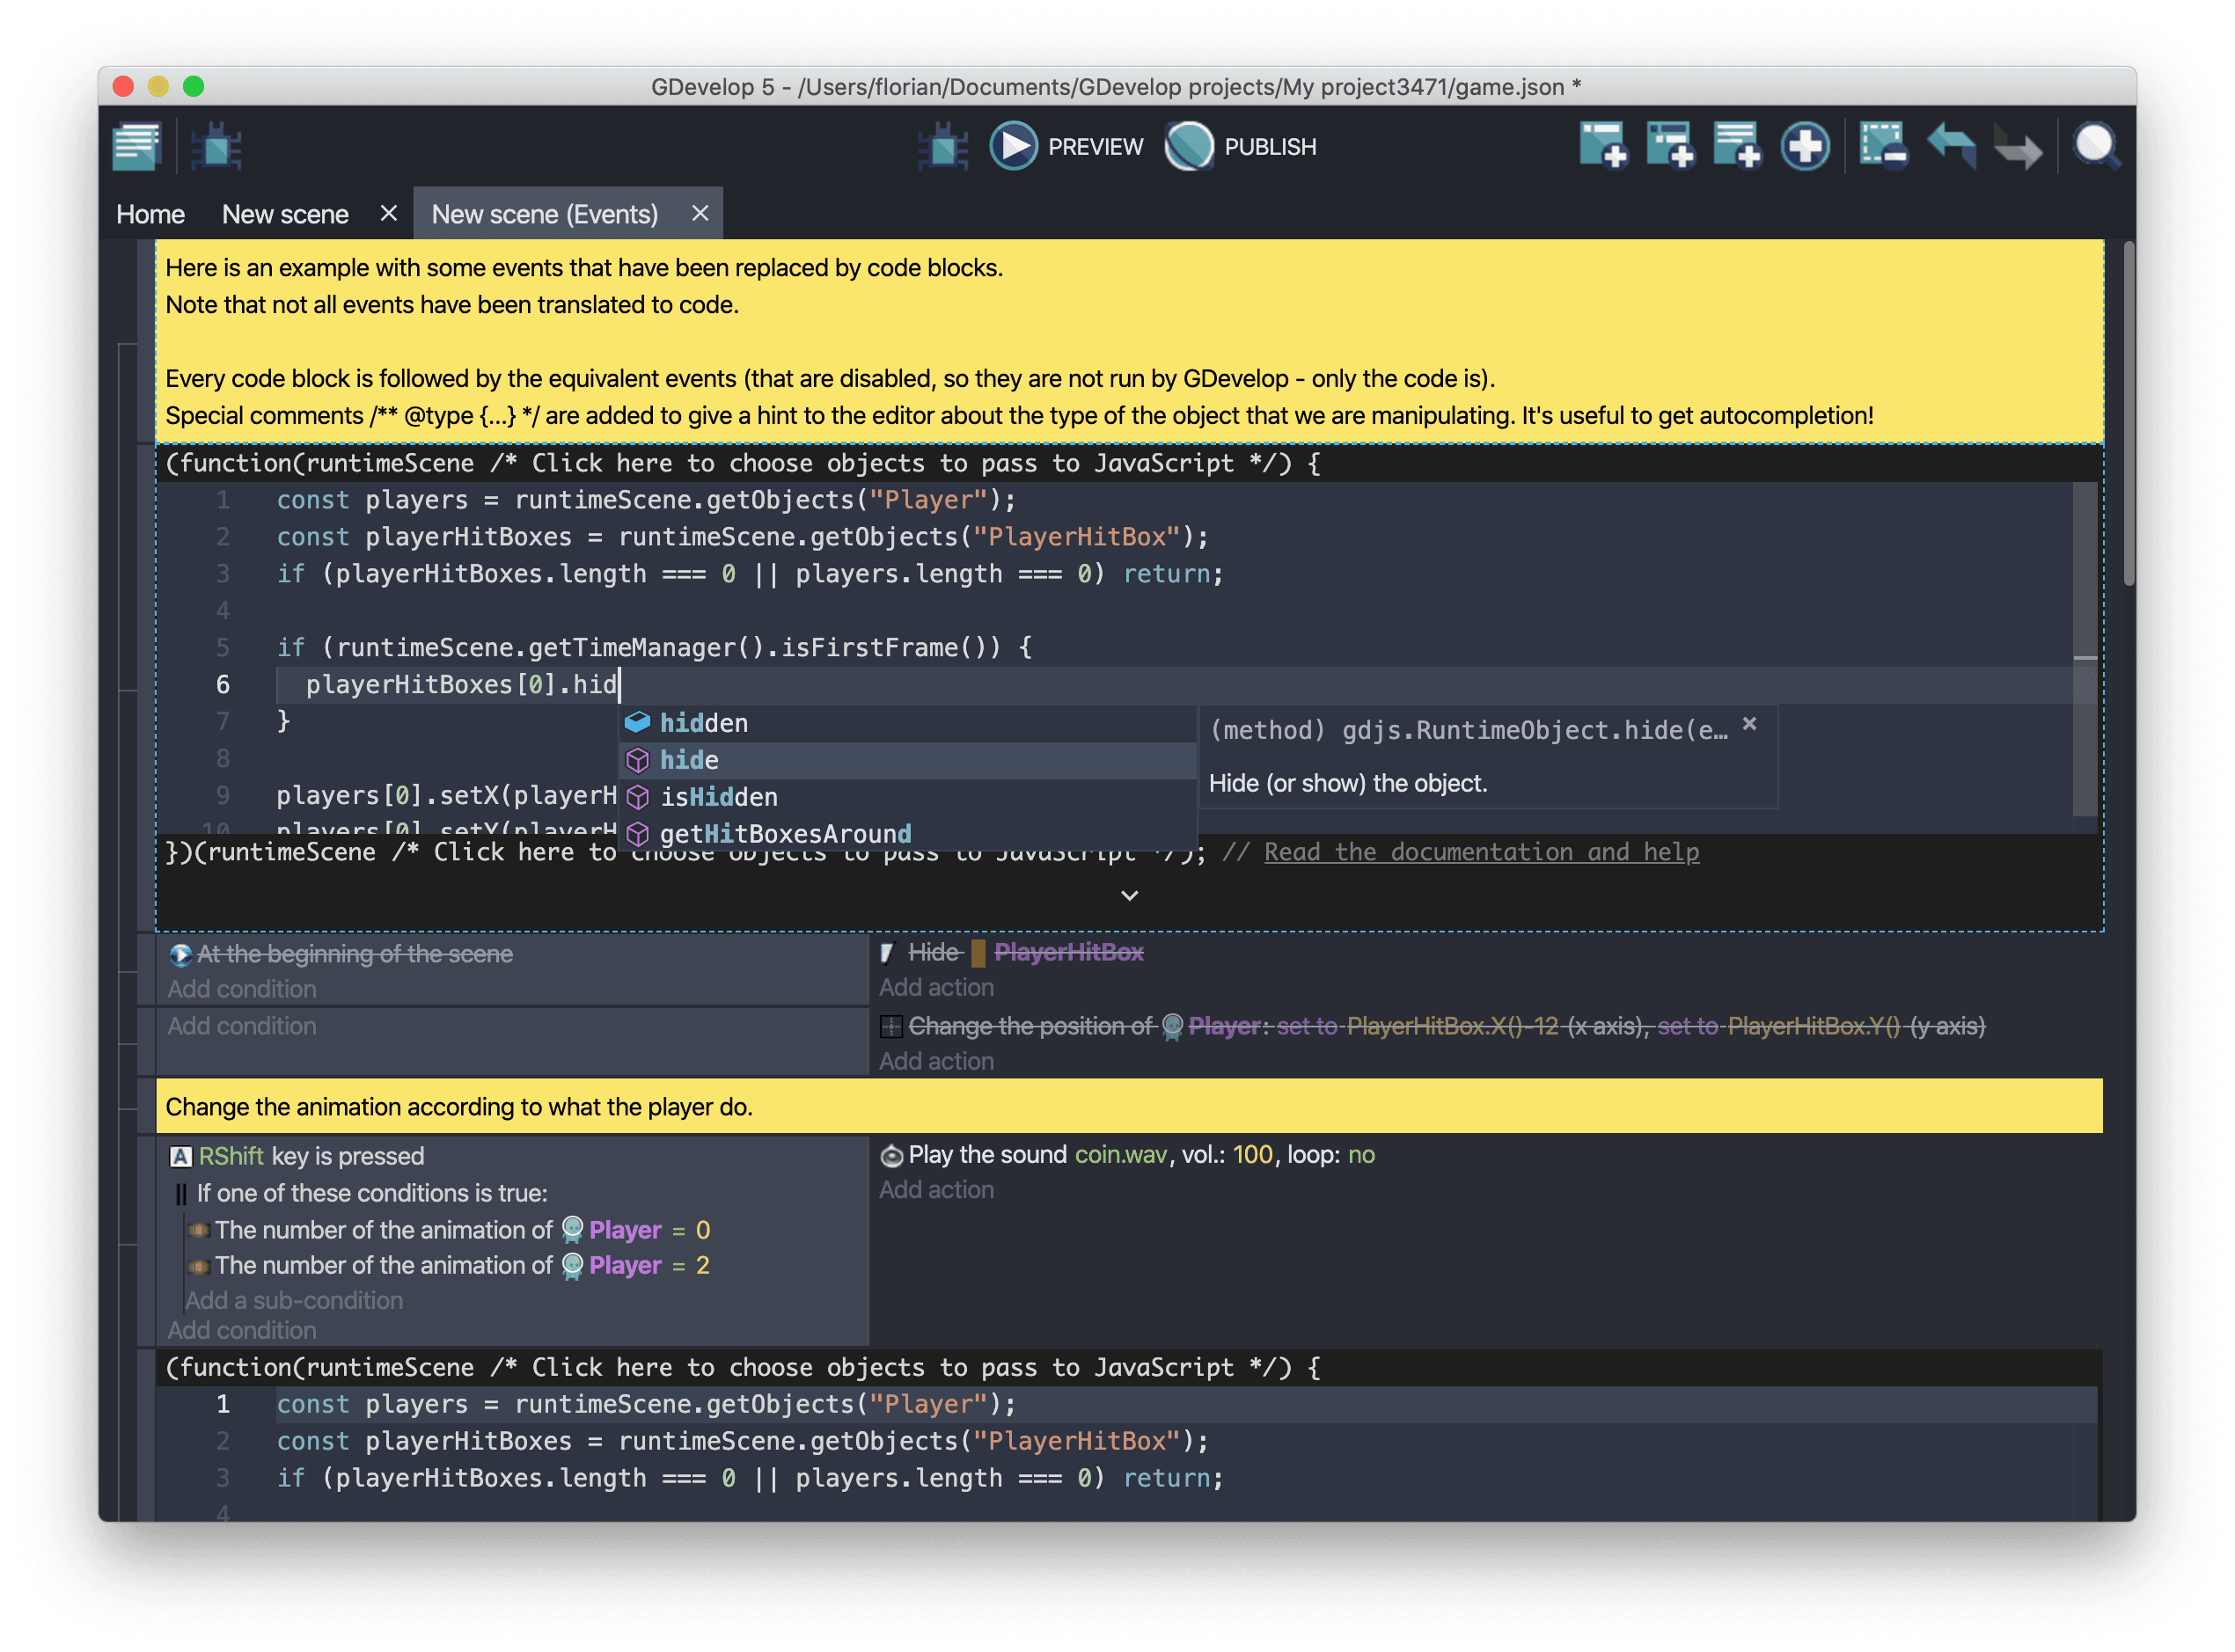
Task: Open the Read the documentation link
Action: [1480, 851]
